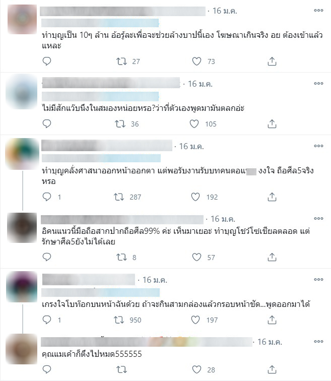Open more options on first tweet
This screenshot has height=381, width=331.
click(x=318, y=10)
